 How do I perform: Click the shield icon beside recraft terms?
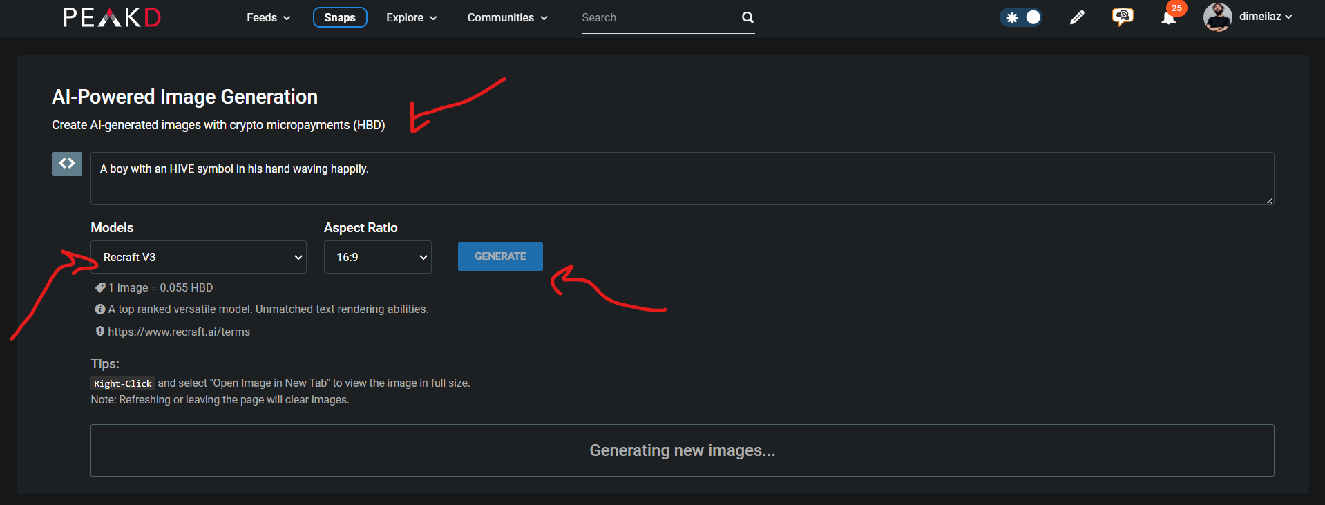click(100, 332)
